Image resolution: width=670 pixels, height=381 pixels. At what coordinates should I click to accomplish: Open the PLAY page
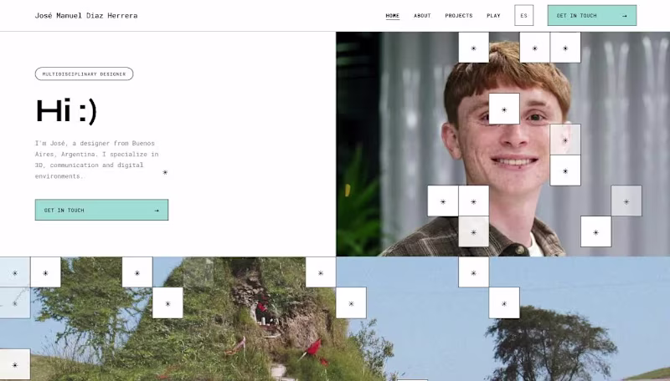[493, 16]
